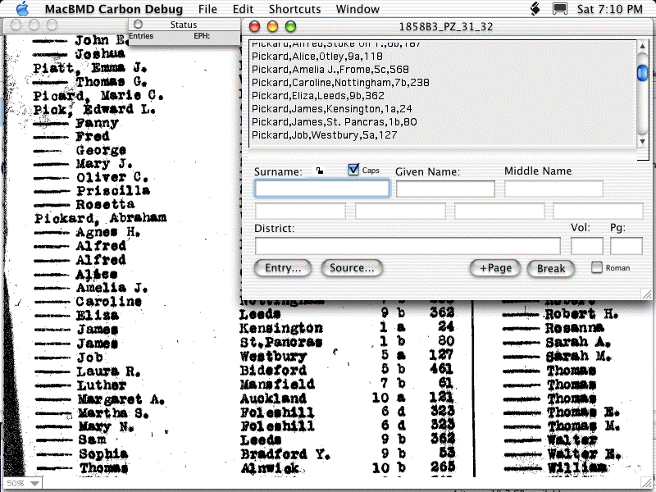Viewport: 656px width, 492px height.
Task: Open the Apple menu
Action: coord(22,9)
